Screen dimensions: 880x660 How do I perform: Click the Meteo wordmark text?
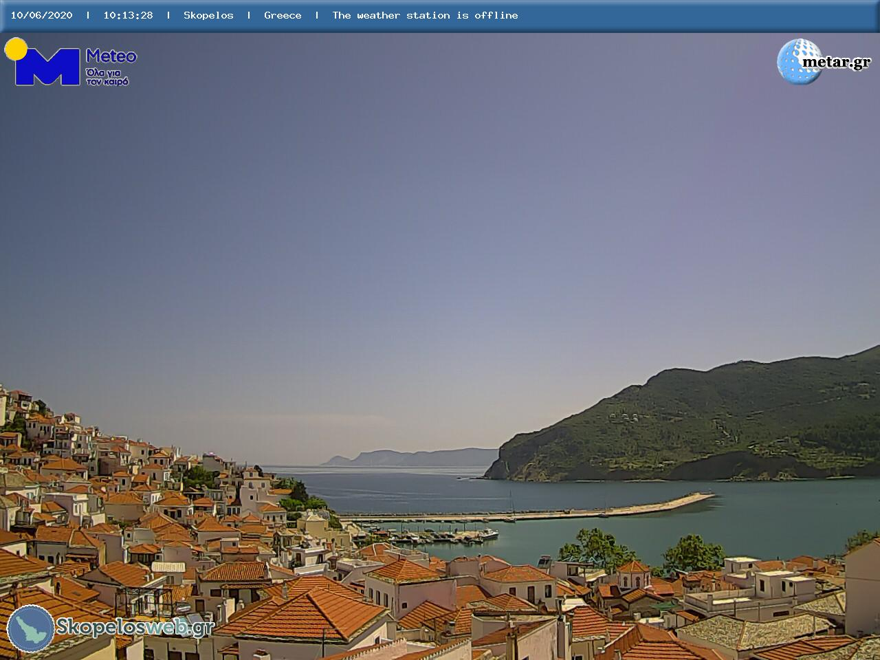click(x=111, y=56)
